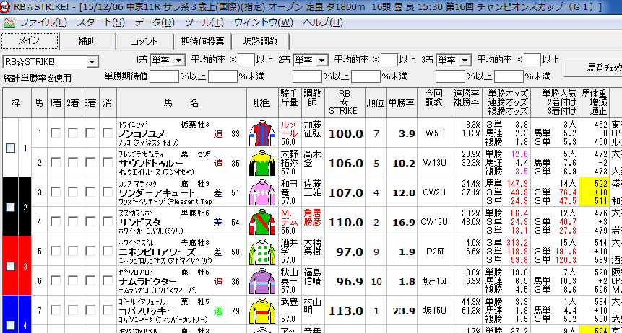The height and width of the screenshot is (333, 622).
Task: Open the 3着 単率 dropdown
Action: [x=454, y=61]
